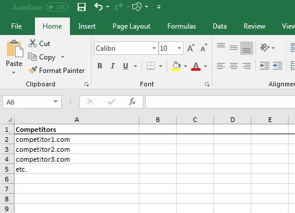Switch to the Insert tab

coord(87,26)
